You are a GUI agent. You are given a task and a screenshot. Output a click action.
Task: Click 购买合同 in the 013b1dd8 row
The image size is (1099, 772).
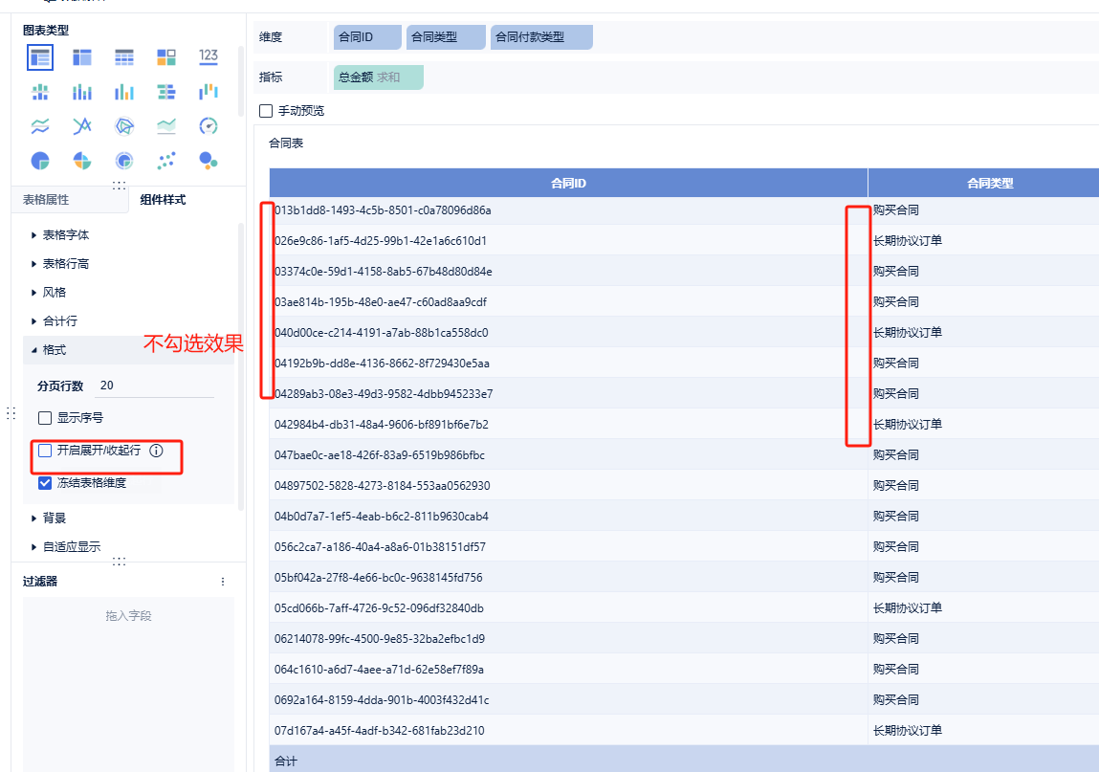(895, 210)
